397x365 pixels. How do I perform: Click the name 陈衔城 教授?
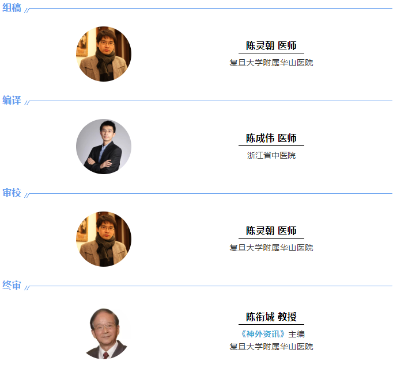271,317
